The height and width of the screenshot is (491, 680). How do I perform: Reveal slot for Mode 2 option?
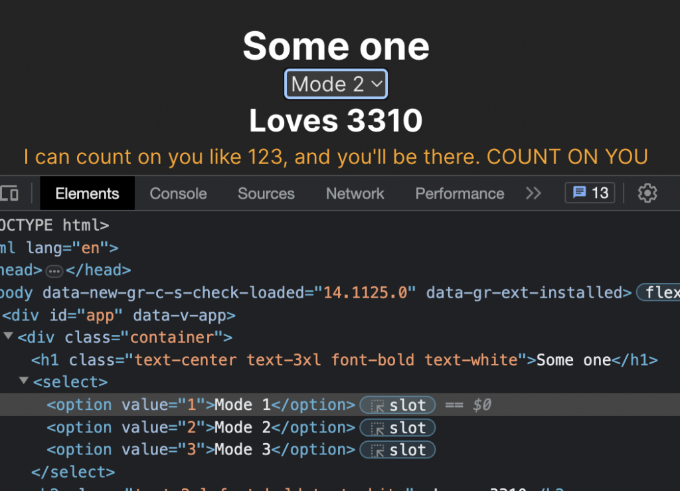click(398, 428)
